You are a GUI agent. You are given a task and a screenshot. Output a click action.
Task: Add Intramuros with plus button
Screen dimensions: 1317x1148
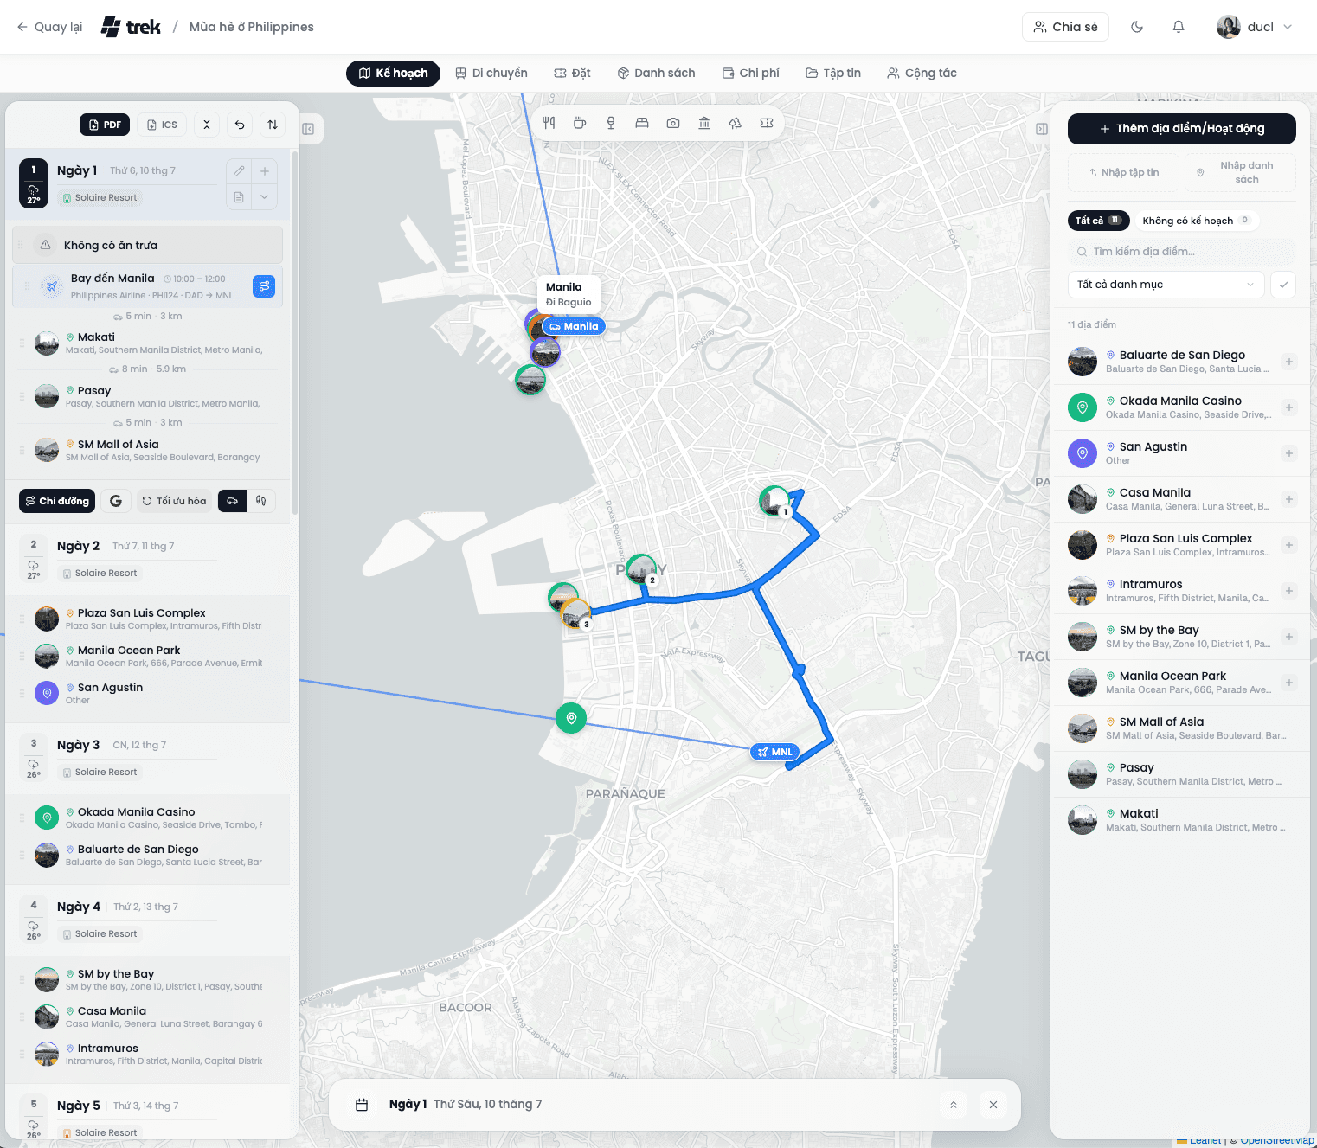coord(1288,591)
